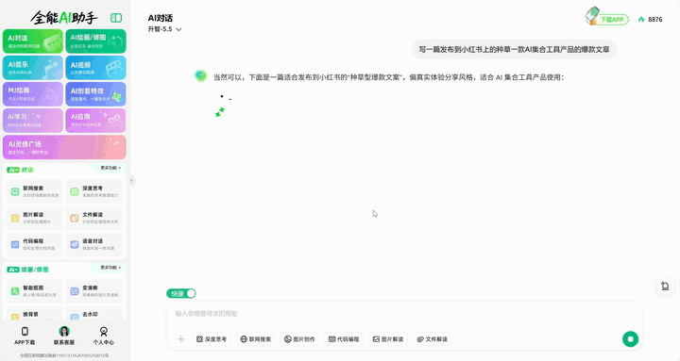
Task: Open the AI视频 tile
Action: point(95,68)
